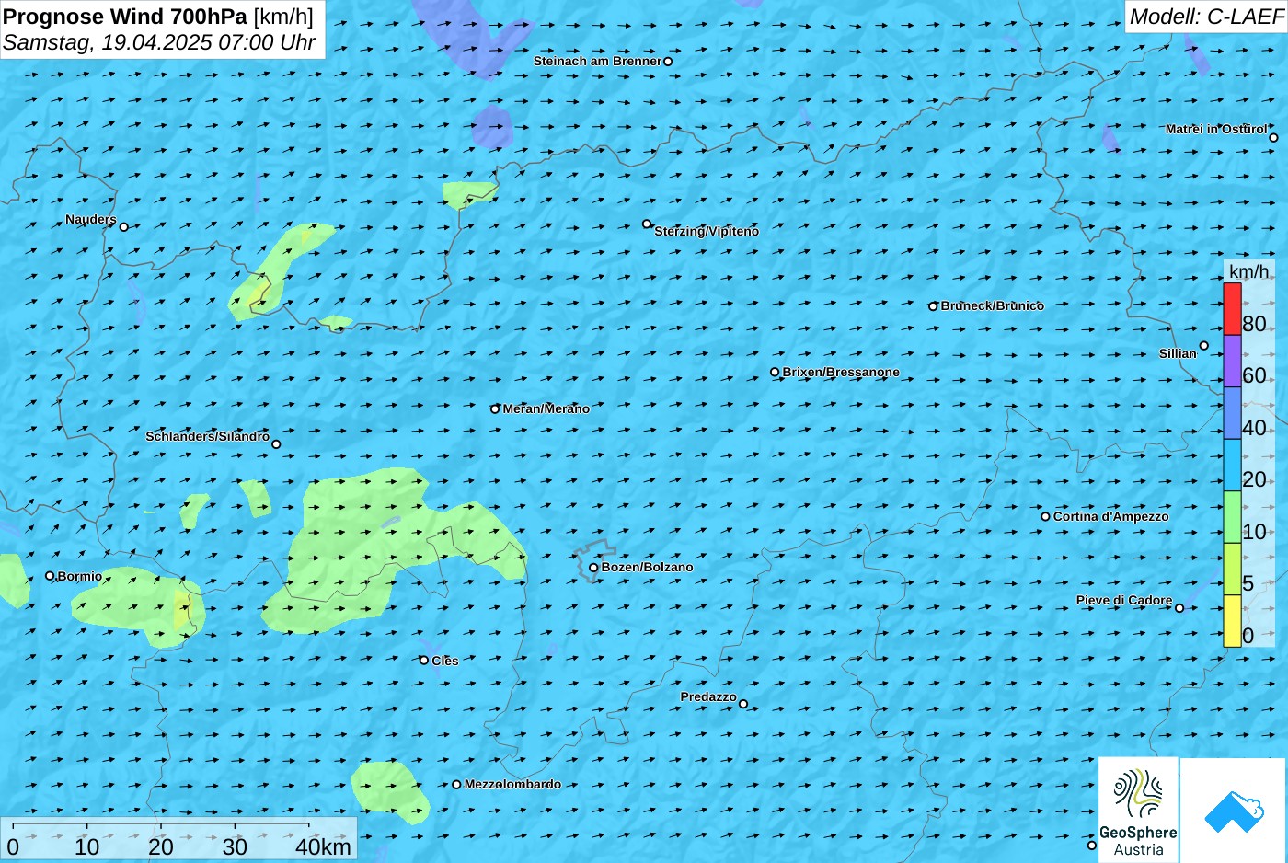Click the blue cloud arrow logo
The image size is (1288, 863).
point(1234,811)
